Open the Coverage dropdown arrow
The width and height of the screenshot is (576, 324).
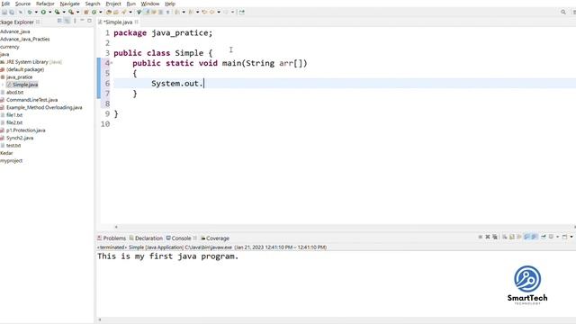[64, 12]
